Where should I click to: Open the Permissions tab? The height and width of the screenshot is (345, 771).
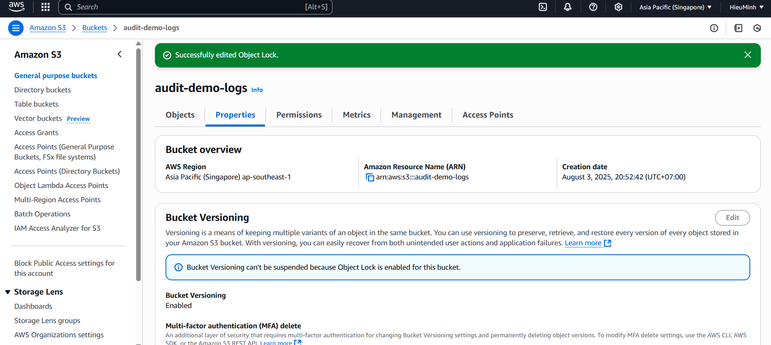(x=299, y=115)
